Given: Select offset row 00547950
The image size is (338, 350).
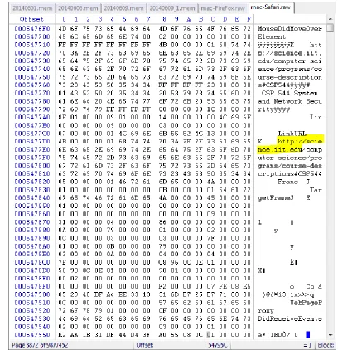Looking at the screenshot, I should pyautogui.click(x=32, y=335).
